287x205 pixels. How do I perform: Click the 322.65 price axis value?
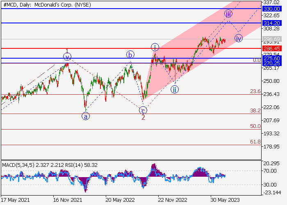(271, 16)
